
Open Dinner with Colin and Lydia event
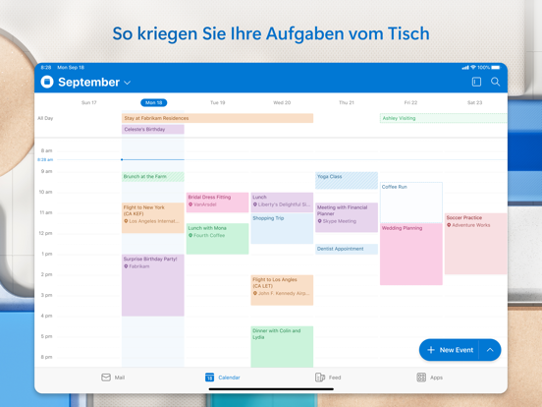pyautogui.click(x=282, y=346)
